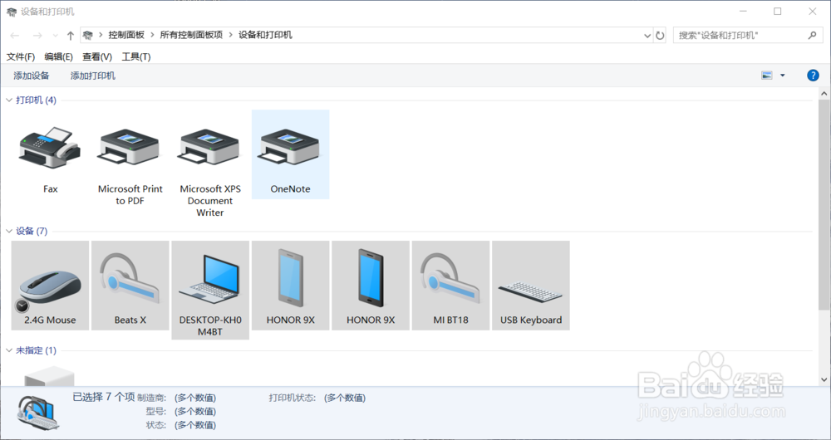Open the 查看(V) menu

tap(97, 56)
